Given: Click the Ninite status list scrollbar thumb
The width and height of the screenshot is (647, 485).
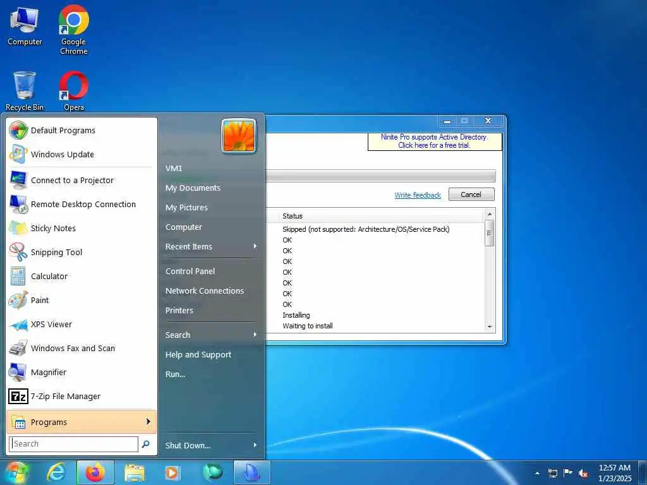Looking at the screenshot, I should point(490,232).
